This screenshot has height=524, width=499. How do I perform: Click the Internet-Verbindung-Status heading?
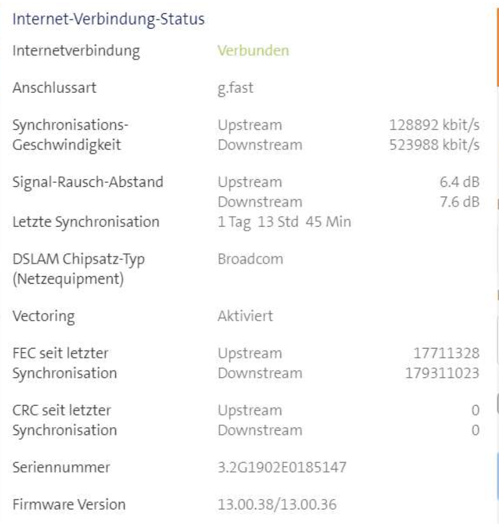coord(109,20)
